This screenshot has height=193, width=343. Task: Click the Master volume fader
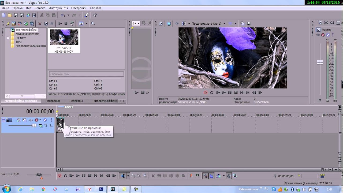[320, 62]
